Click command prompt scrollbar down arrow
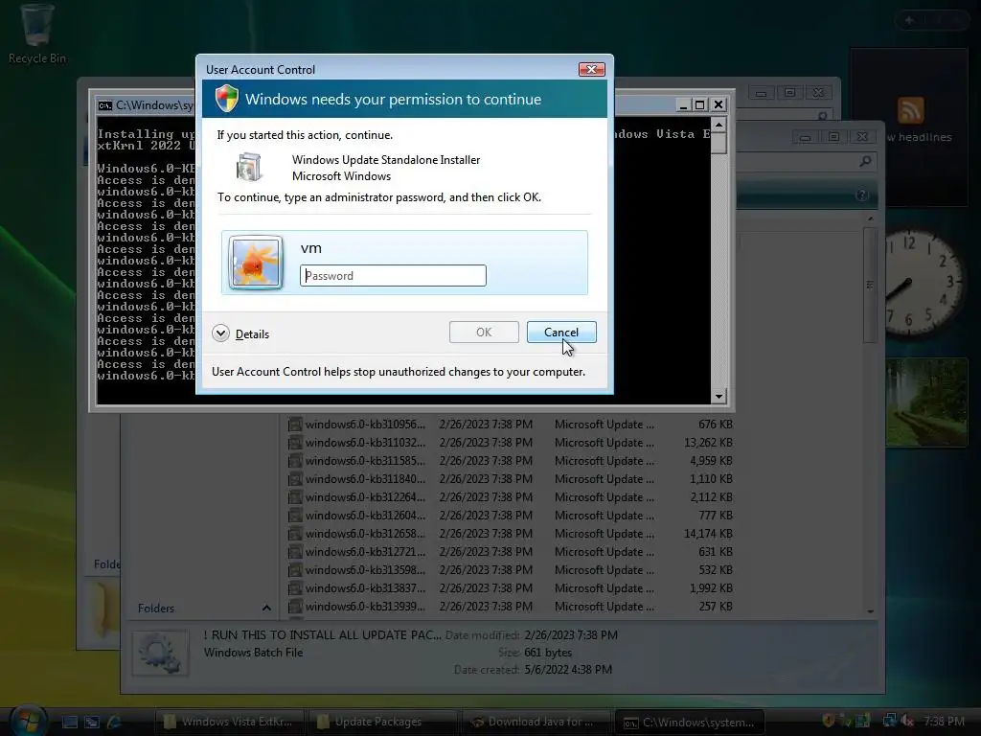981x736 pixels. (x=719, y=396)
